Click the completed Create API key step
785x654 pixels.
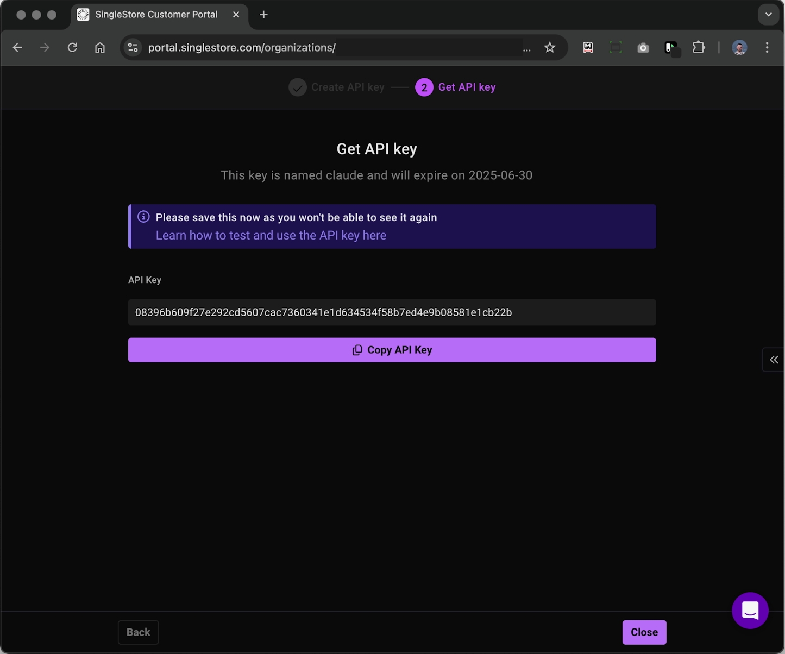[x=337, y=87]
